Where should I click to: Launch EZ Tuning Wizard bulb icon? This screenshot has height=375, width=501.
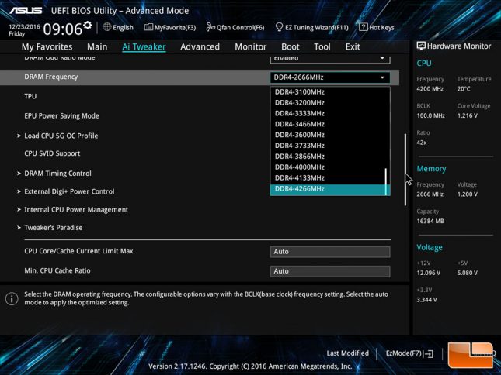(x=279, y=27)
